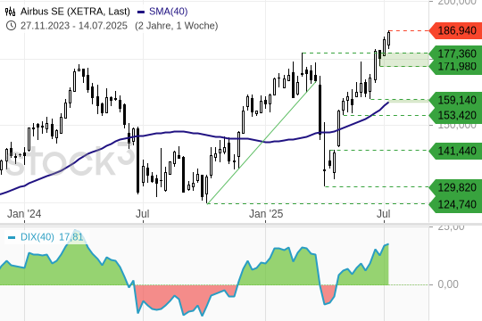This screenshot has width=482, height=321.
Task: Select the 177,360 resistance price label
Action: [455, 53]
